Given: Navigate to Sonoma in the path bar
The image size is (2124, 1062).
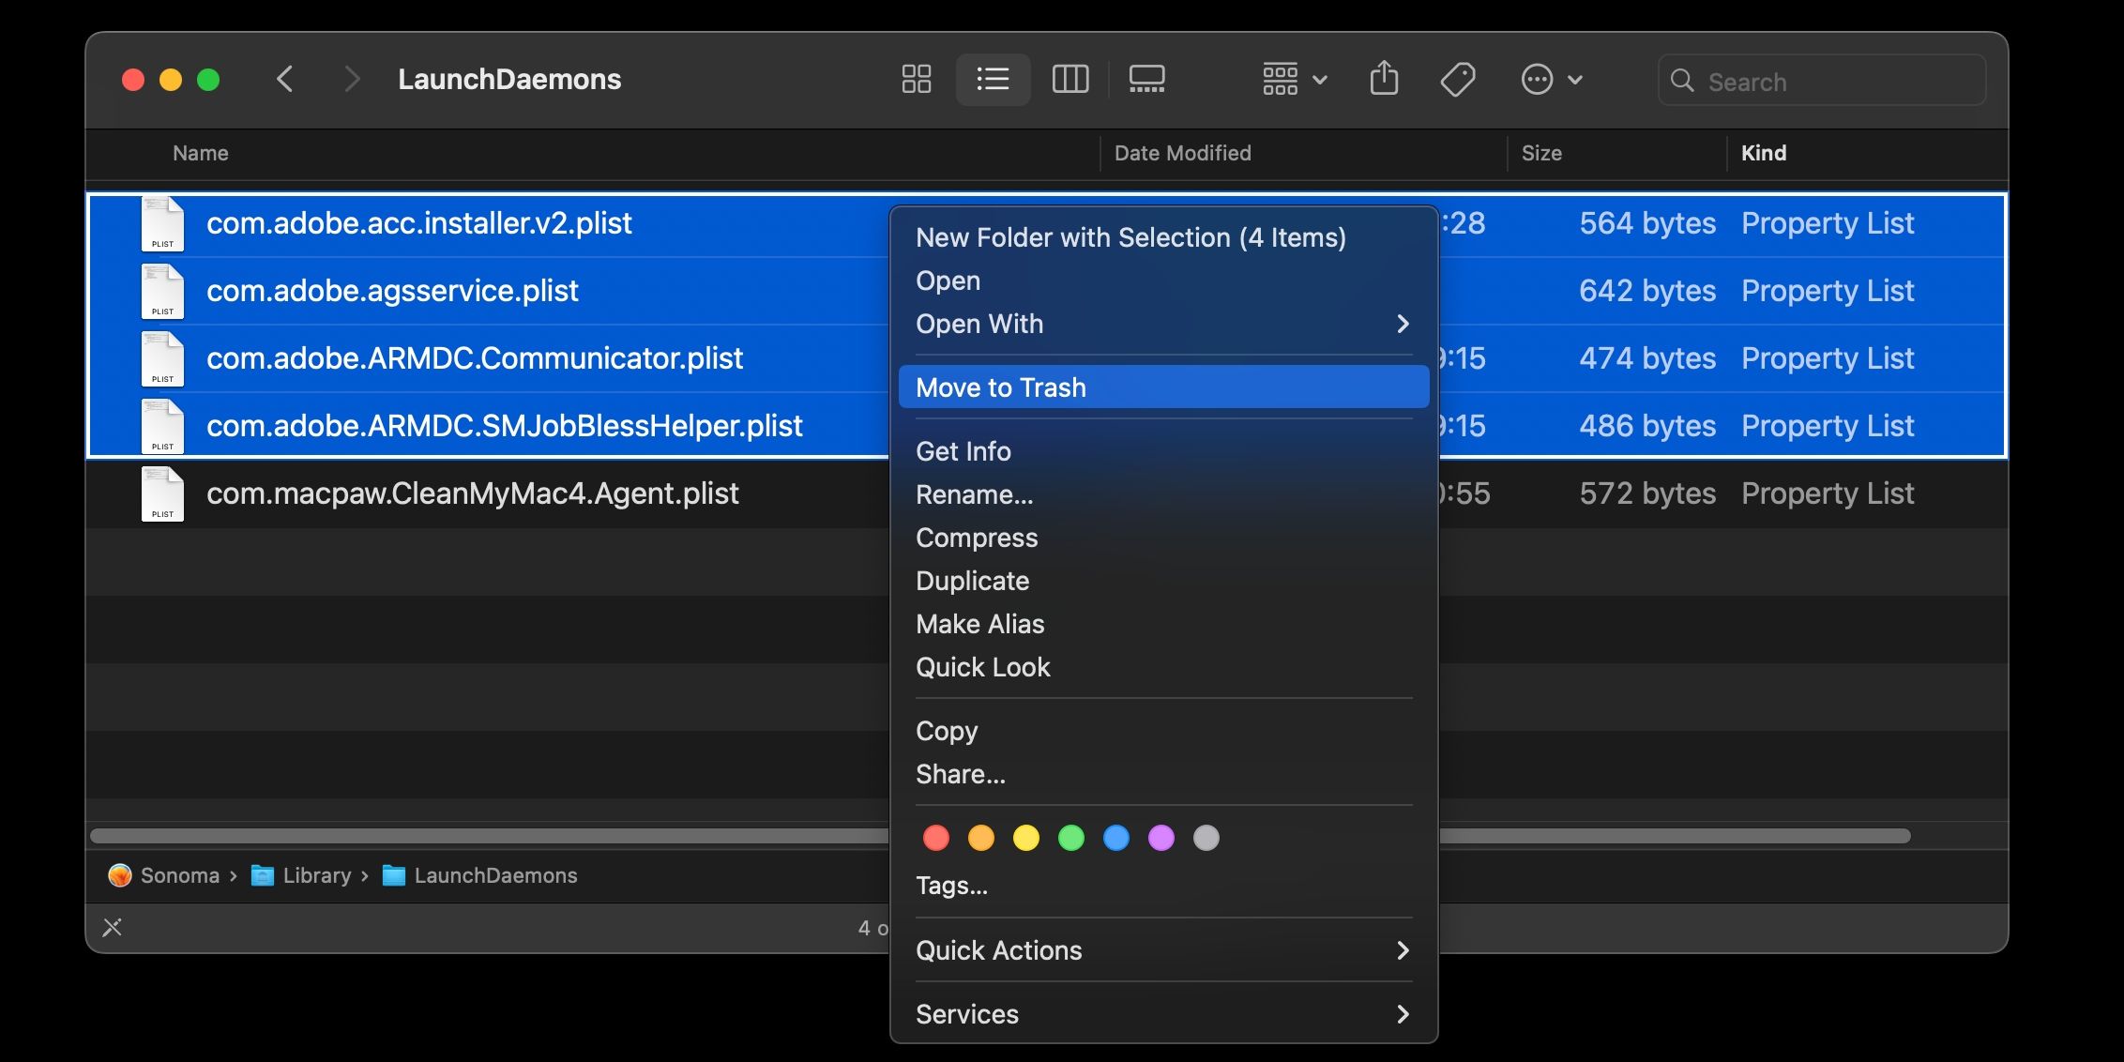Looking at the screenshot, I should tap(178, 875).
